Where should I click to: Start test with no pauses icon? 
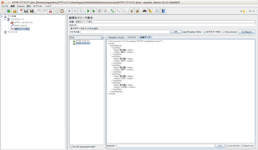94,11
